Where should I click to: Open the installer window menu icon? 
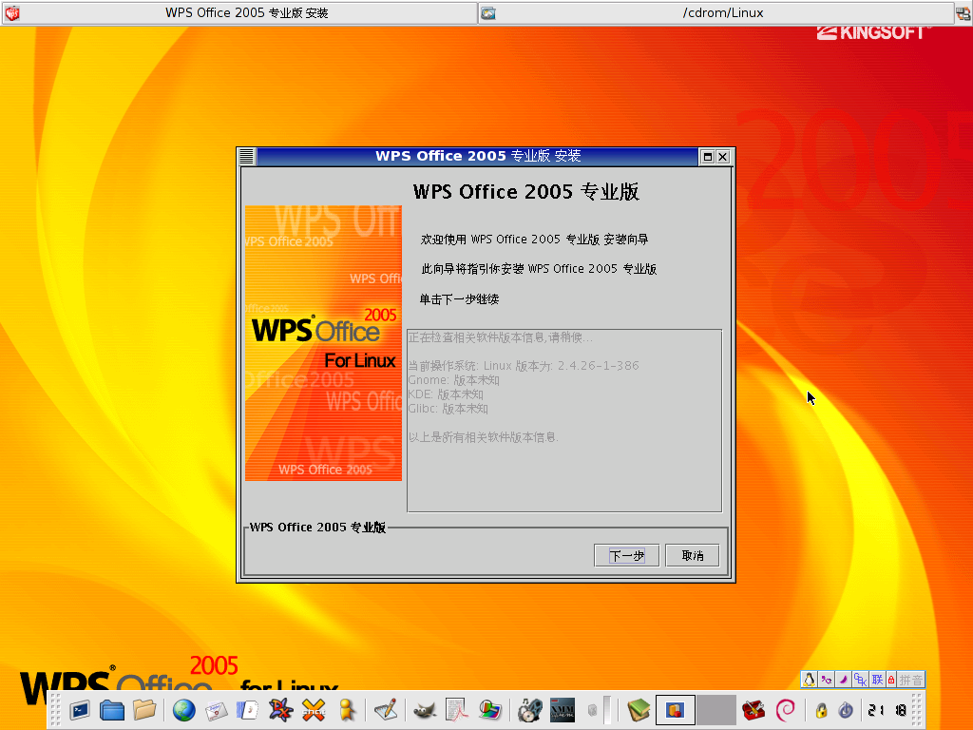pyautogui.click(x=247, y=157)
